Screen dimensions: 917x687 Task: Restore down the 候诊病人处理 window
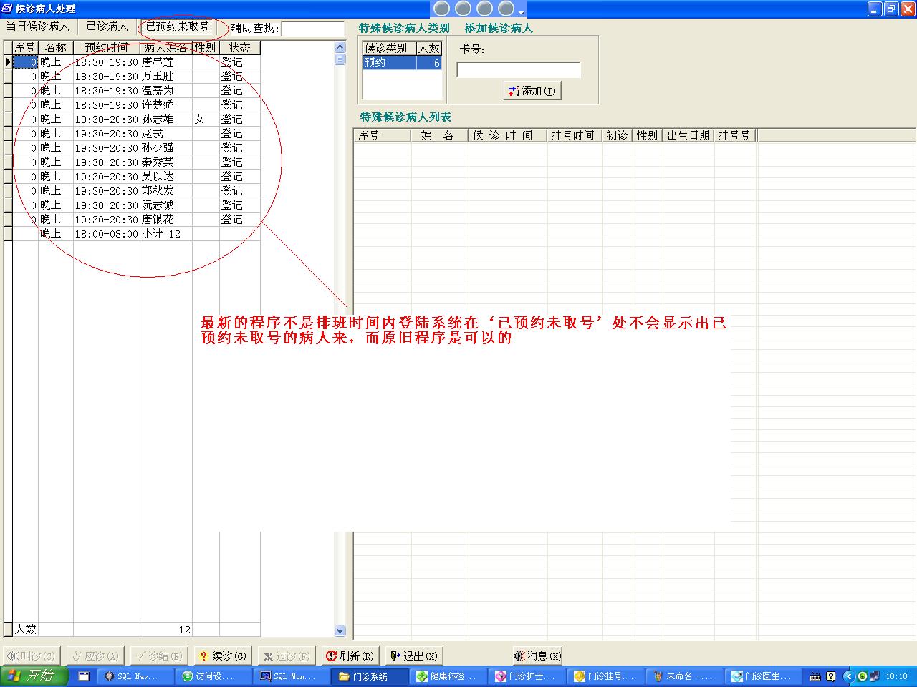coord(891,9)
